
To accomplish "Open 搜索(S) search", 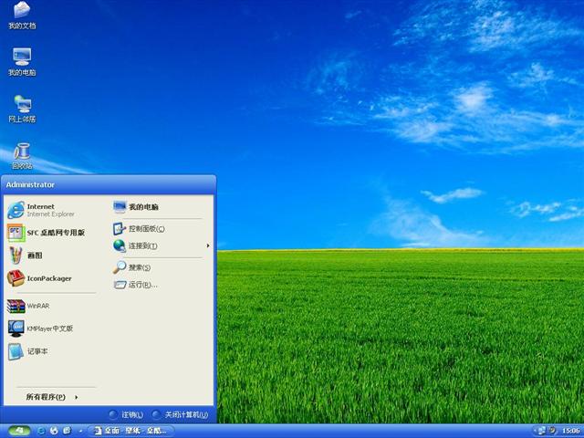I will click(x=162, y=267).
